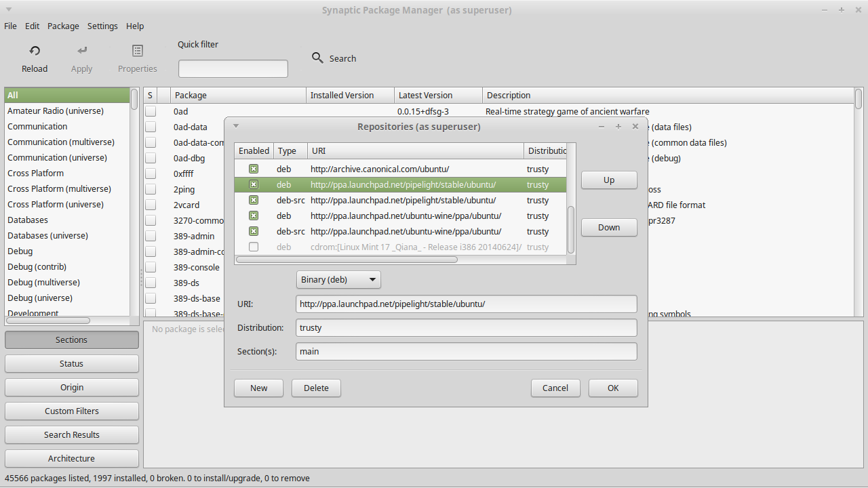The height and width of the screenshot is (488, 868).
Task: Select the Communication (multiverse) section
Action: point(67,142)
